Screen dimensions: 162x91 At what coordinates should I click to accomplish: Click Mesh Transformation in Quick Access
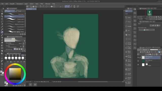128,52
